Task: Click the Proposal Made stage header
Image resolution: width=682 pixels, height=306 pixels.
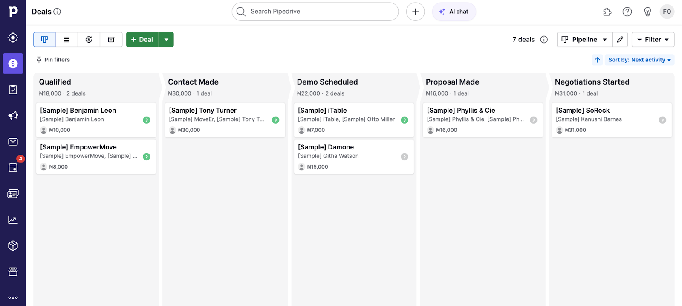Action: [x=452, y=82]
